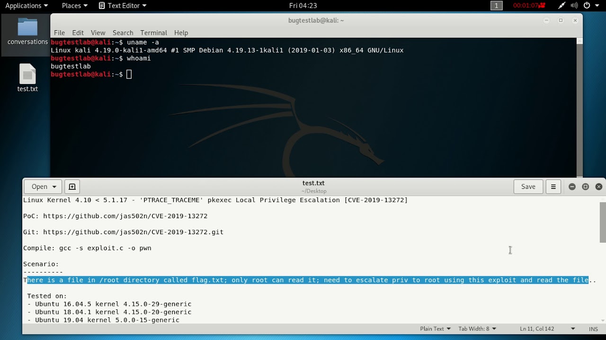Screen dimensions: 606x340
Task: Click the 'Compile: gcc -s exploit.c -o pwn' line
Action: (87, 248)
